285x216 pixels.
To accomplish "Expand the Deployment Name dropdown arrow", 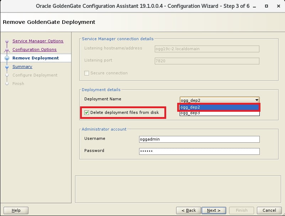I will (x=257, y=100).
